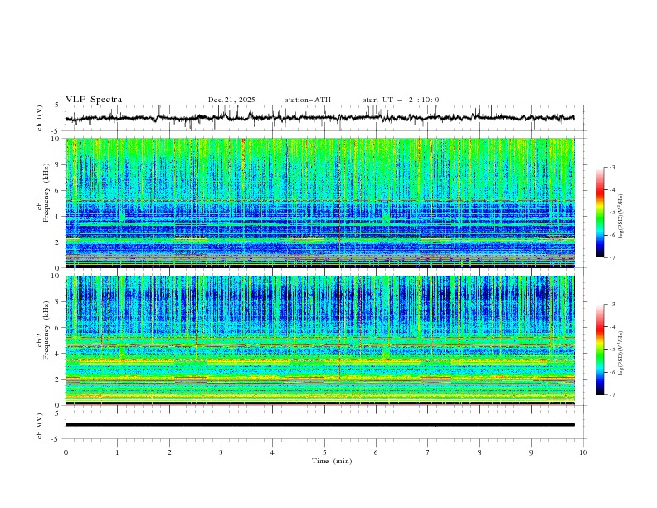
Task: Select the date 'Dec. 21, 2025' text
Action: pyautogui.click(x=231, y=100)
